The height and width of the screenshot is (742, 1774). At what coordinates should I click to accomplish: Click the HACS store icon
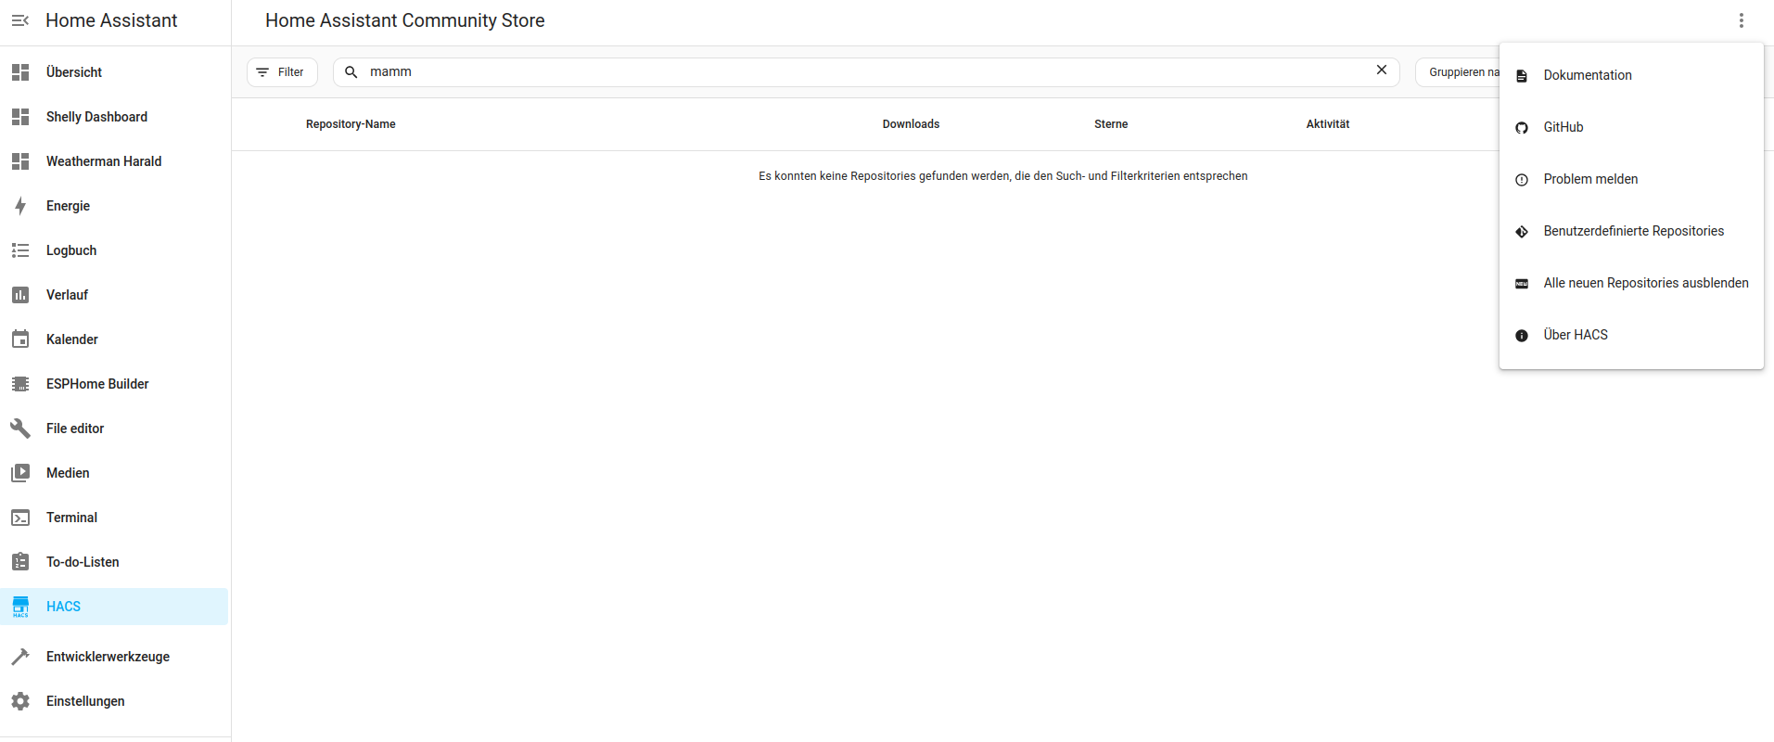tap(20, 607)
